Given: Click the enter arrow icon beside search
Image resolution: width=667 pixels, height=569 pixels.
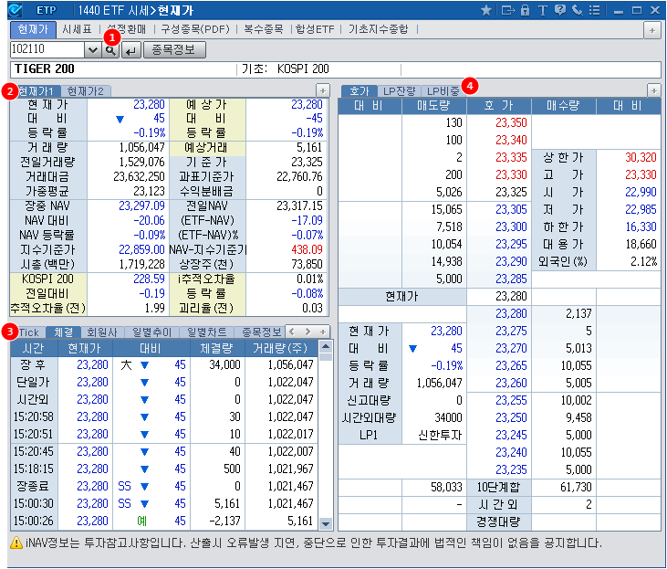Looking at the screenshot, I should coord(130,50).
